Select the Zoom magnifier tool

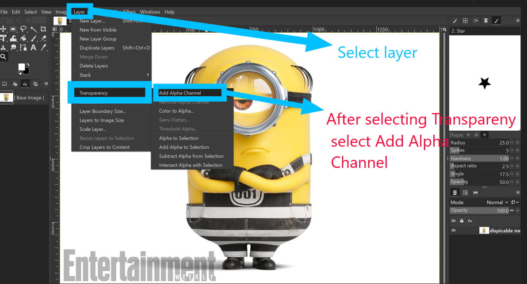click(x=4, y=57)
